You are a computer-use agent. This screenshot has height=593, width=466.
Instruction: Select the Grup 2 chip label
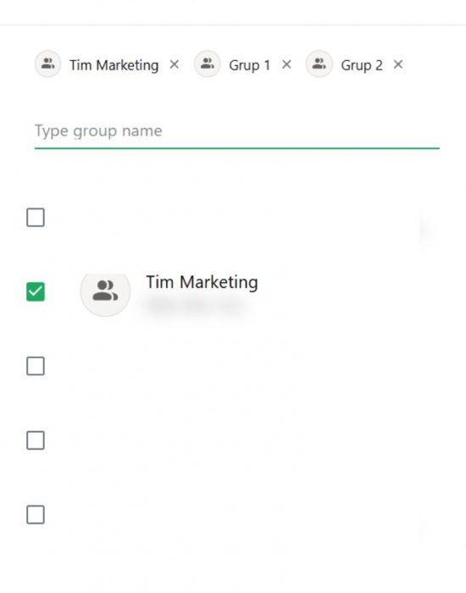pos(362,65)
